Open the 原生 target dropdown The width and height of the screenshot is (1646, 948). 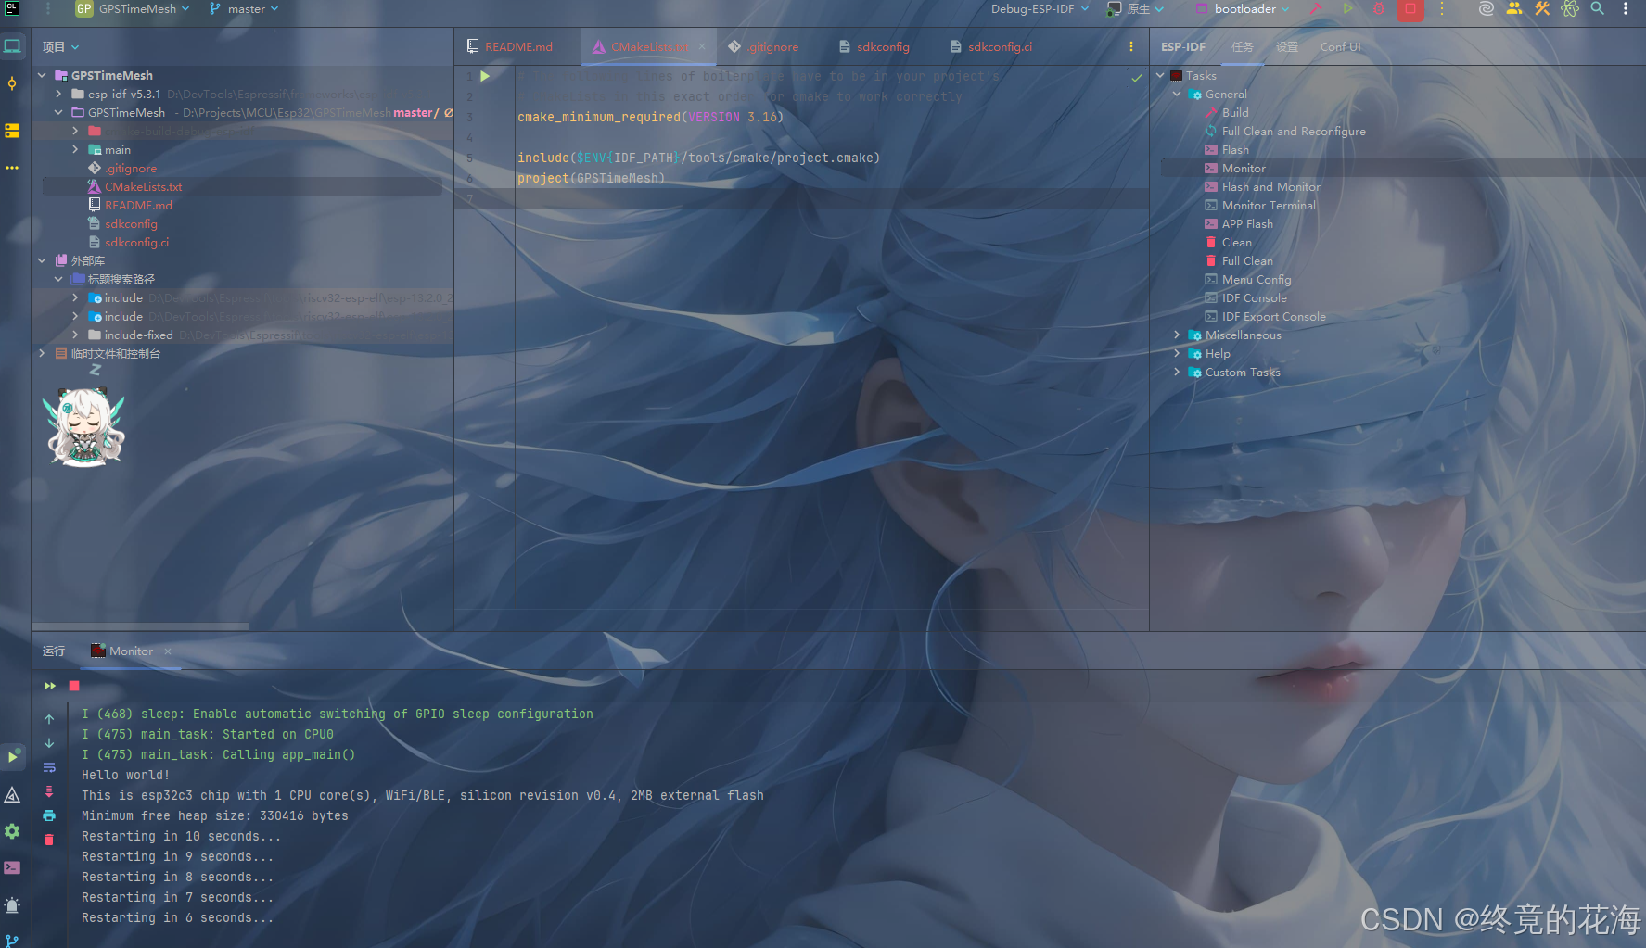(x=1136, y=9)
